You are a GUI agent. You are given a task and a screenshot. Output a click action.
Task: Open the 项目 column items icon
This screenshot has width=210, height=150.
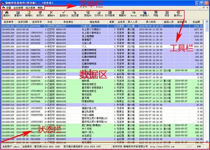[167, 14]
